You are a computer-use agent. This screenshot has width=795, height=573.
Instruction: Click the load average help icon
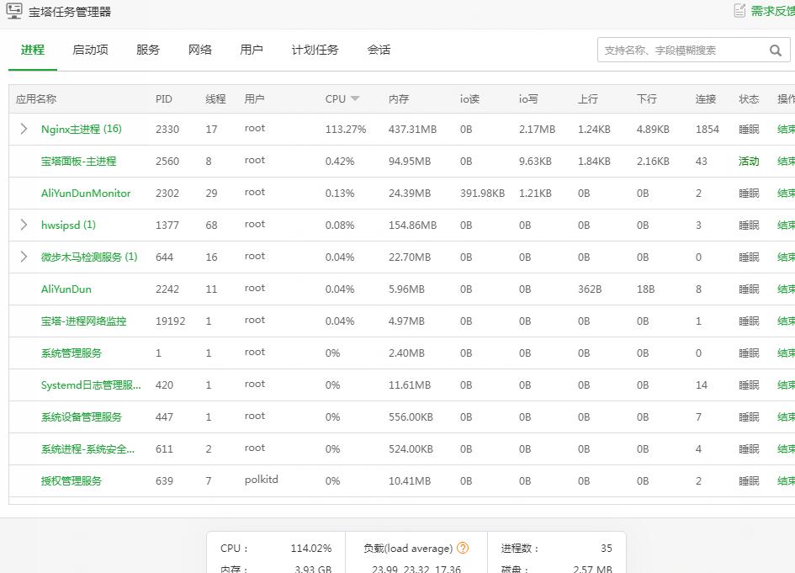tap(463, 548)
